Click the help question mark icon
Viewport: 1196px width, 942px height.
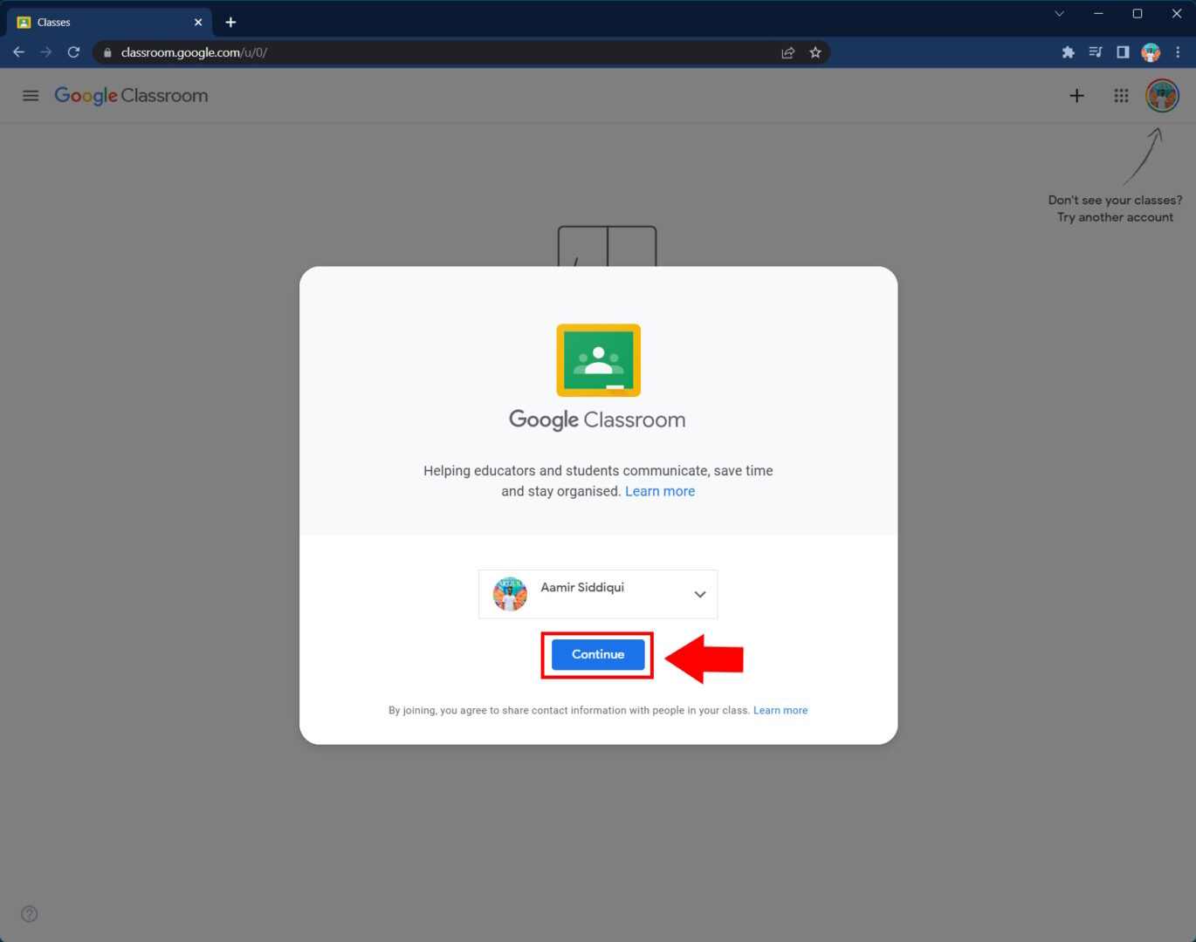30,914
